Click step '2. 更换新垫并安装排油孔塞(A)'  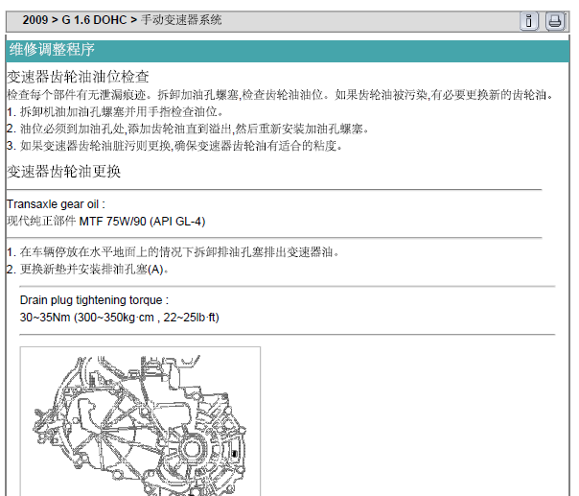point(88,269)
